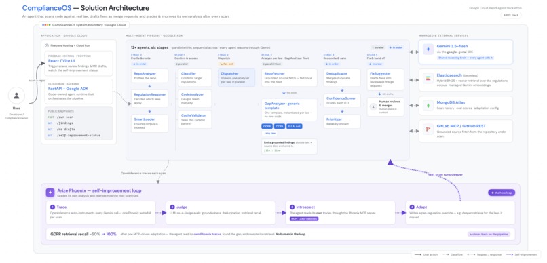Click the Arize Phoenix purple icon

click(x=50, y=193)
